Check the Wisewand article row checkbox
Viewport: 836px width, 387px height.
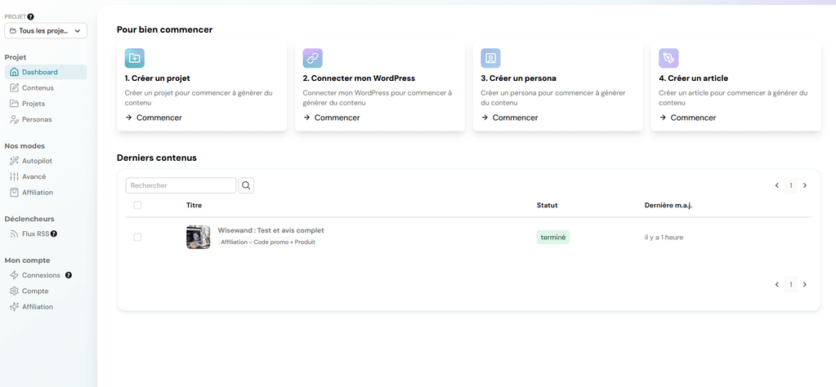137,237
